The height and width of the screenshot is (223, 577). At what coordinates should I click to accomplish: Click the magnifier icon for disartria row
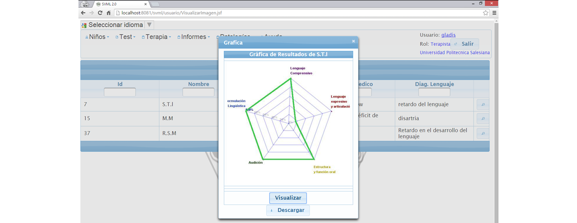tap(483, 118)
